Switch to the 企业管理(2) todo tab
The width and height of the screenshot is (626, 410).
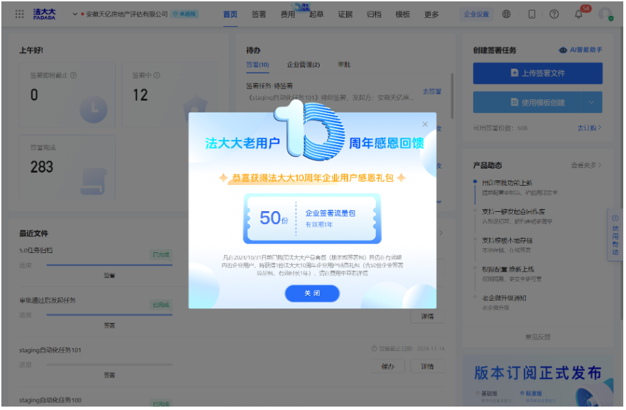point(304,64)
